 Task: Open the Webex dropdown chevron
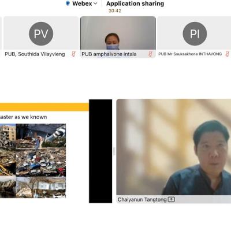pos(95,3)
